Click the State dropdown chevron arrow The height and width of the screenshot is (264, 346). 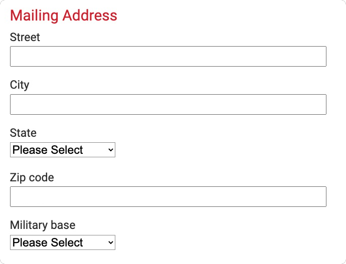pos(110,150)
